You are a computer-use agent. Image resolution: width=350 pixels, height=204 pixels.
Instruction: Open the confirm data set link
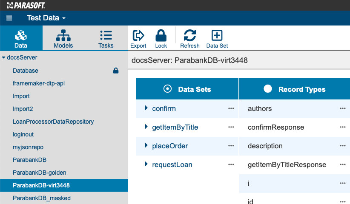[x=164, y=108]
